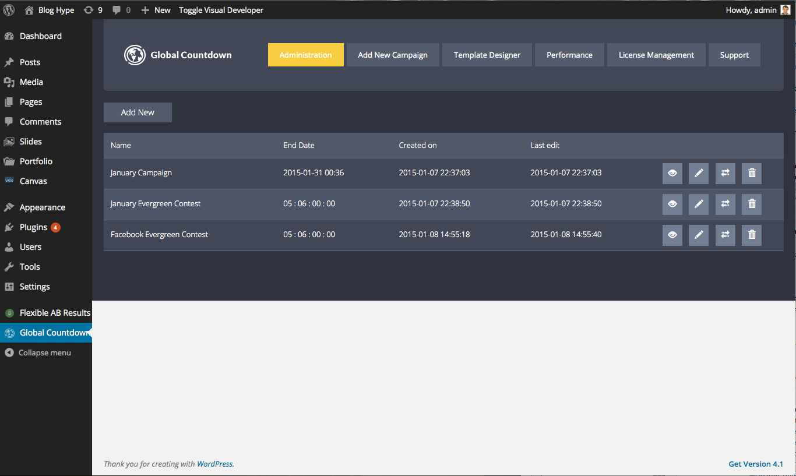Image resolution: width=796 pixels, height=476 pixels.
Task: Click the Collapse menu arrow icon
Action: [9, 352]
